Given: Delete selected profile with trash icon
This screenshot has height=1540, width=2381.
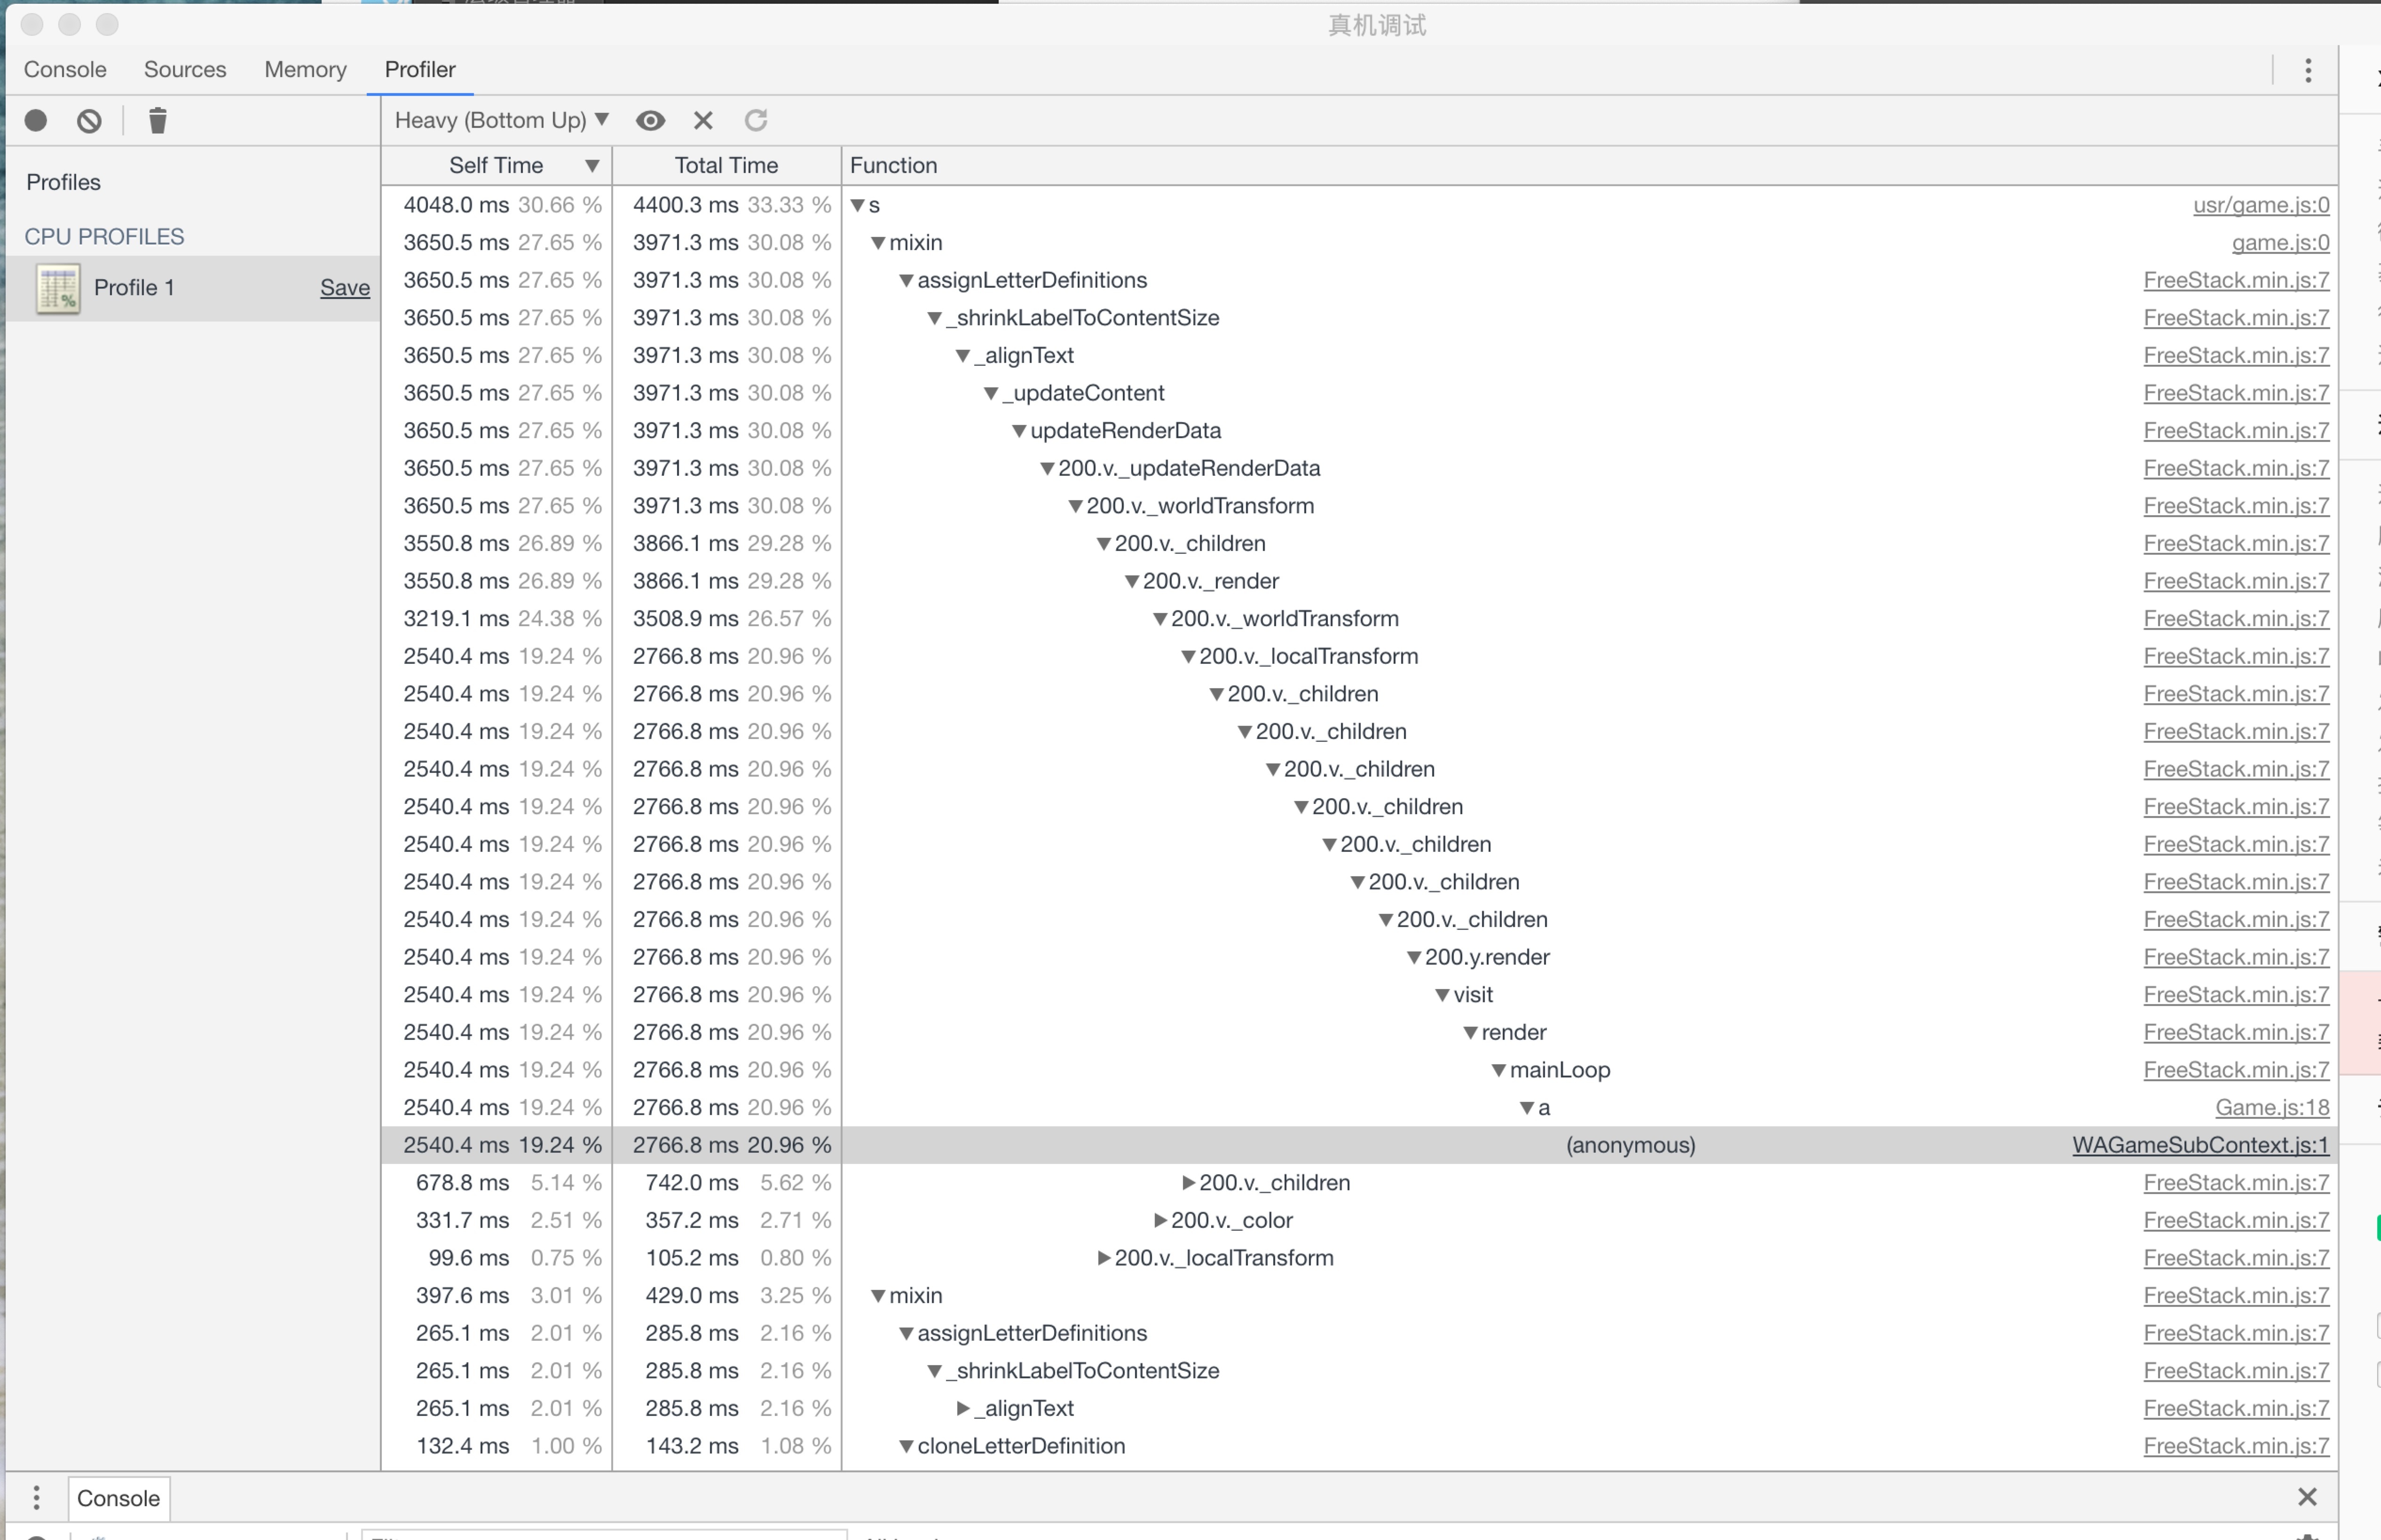Looking at the screenshot, I should pyautogui.click(x=157, y=121).
